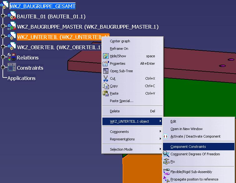The width and height of the screenshot is (236, 183).
Task: Select Delete from the context menu
Action: pyautogui.click(x=132, y=111)
